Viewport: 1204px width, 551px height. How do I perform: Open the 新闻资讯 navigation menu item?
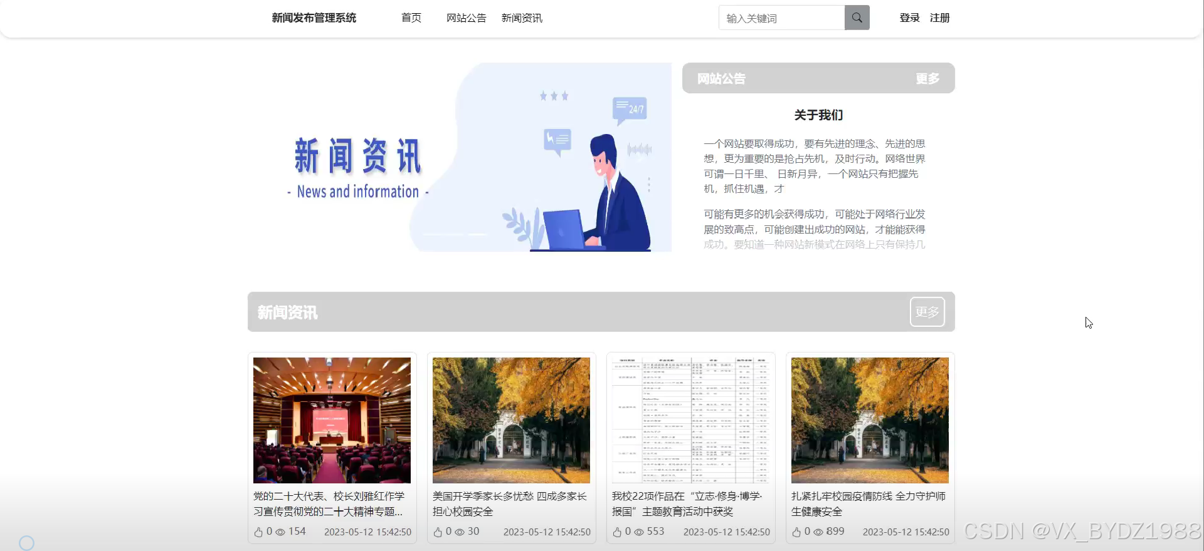[522, 18]
